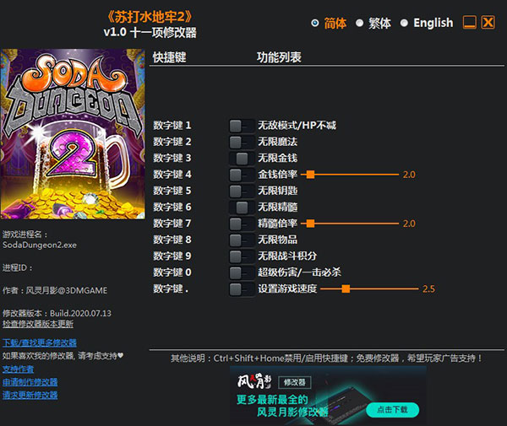Toggle 无限钥匙 switch
Viewport: 507px width, 426px height.
pyautogui.click(x=242, y=191)
